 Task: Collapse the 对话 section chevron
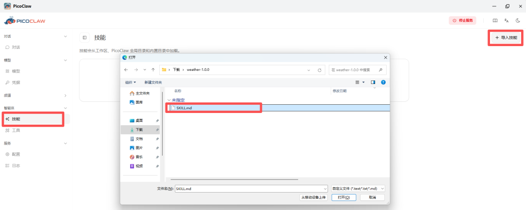[65, 36]
